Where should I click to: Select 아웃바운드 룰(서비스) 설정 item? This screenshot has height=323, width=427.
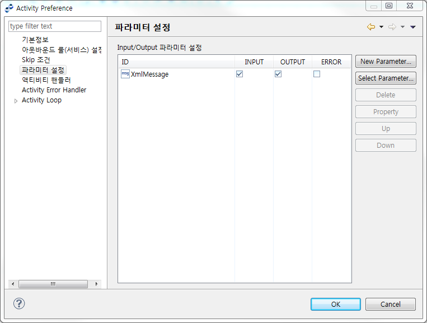point(62,50)
